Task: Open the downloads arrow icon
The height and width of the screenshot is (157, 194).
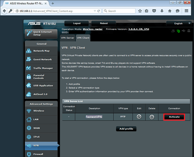Action: point(162,11)
